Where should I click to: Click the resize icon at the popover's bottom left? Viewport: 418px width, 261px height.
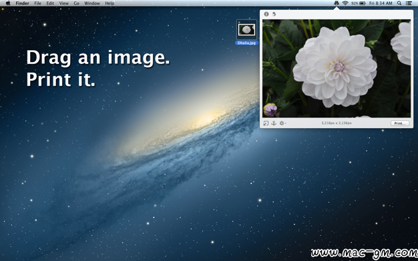click(266, 123)
